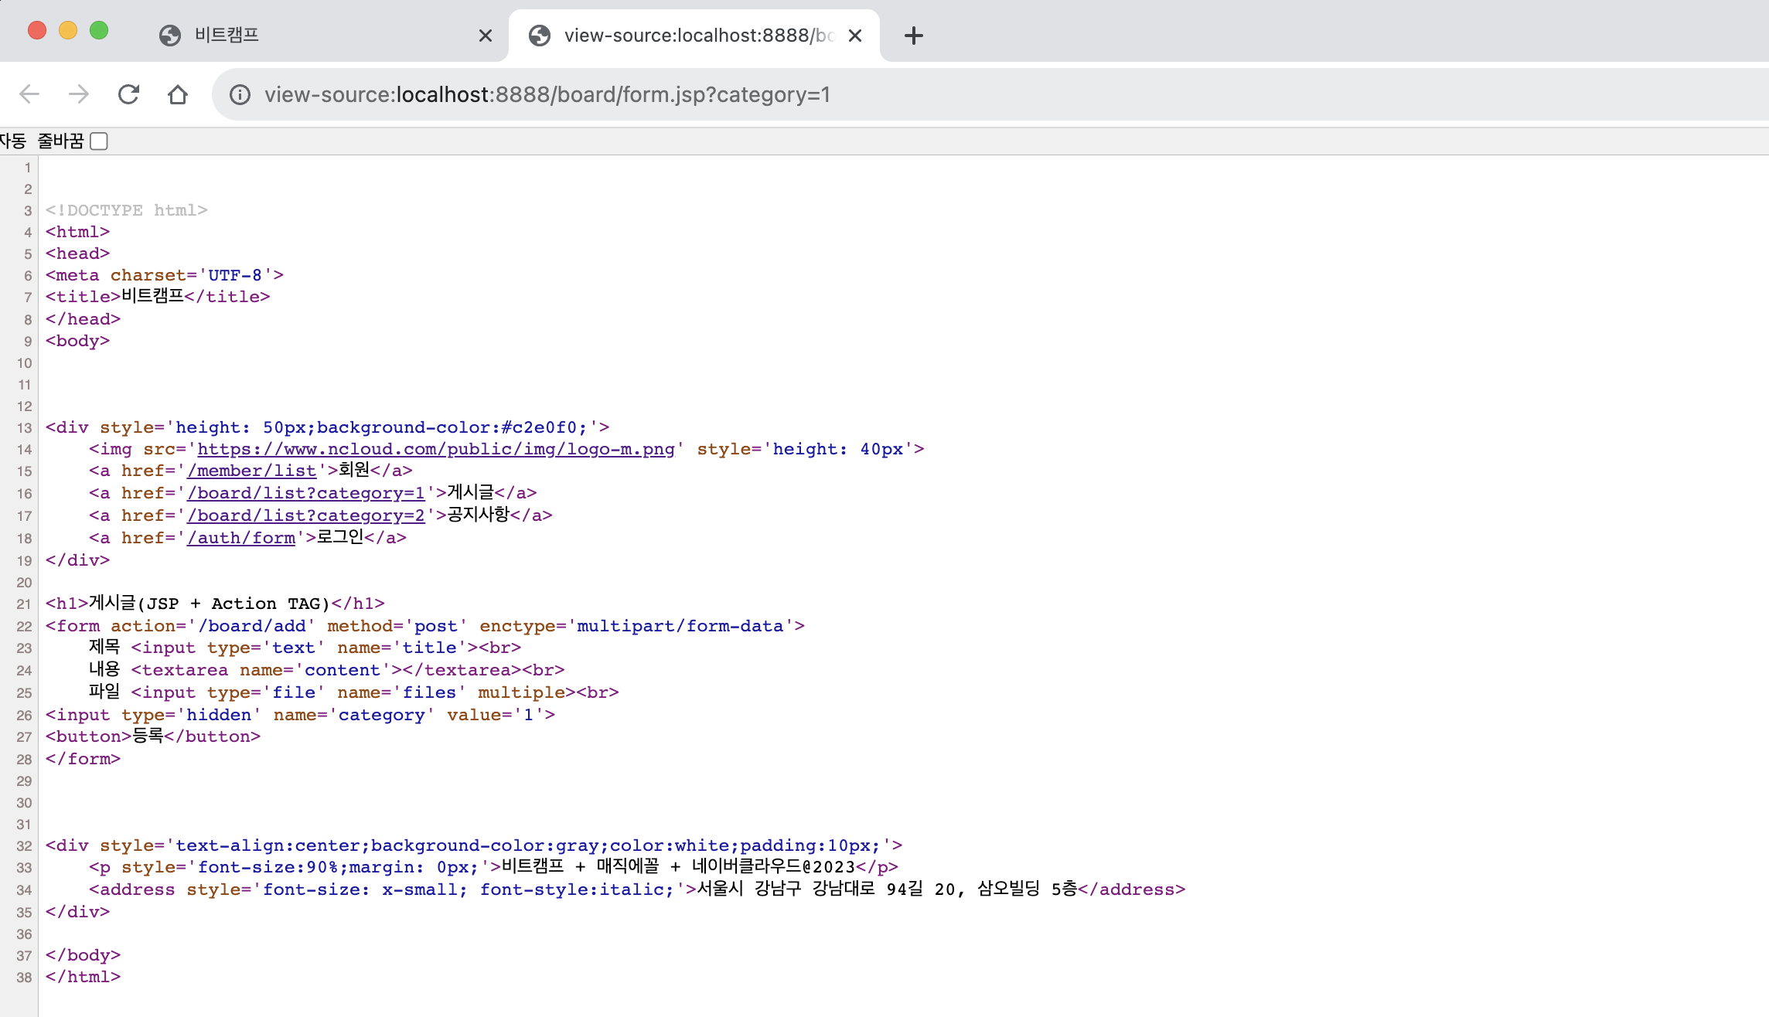
Task: Open the /board/list?category=1 link
Action: (x=306, y=493)
